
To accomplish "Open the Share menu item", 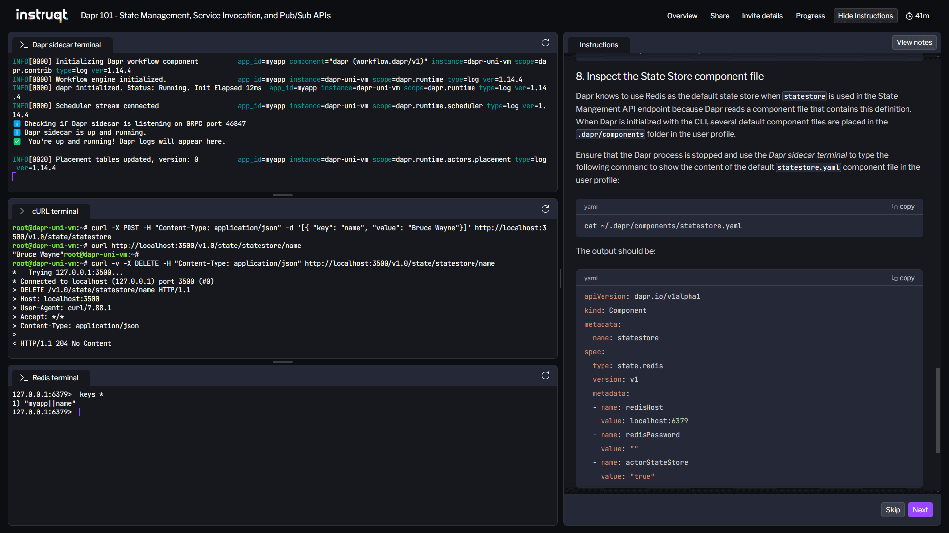I will coord(720,16).
